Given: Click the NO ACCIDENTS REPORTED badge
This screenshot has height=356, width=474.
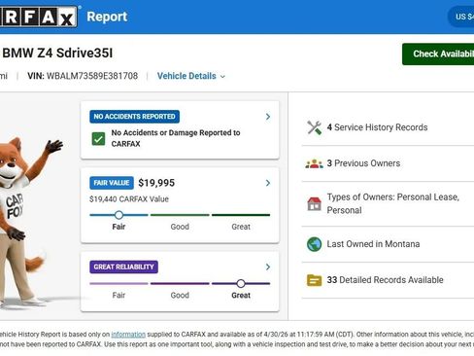Looking at the screenshot, I should [134, 117].
